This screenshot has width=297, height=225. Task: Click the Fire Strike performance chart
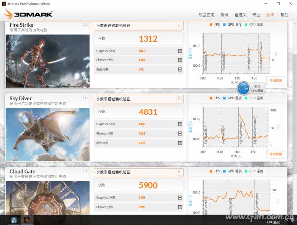(x=237, y=54)
